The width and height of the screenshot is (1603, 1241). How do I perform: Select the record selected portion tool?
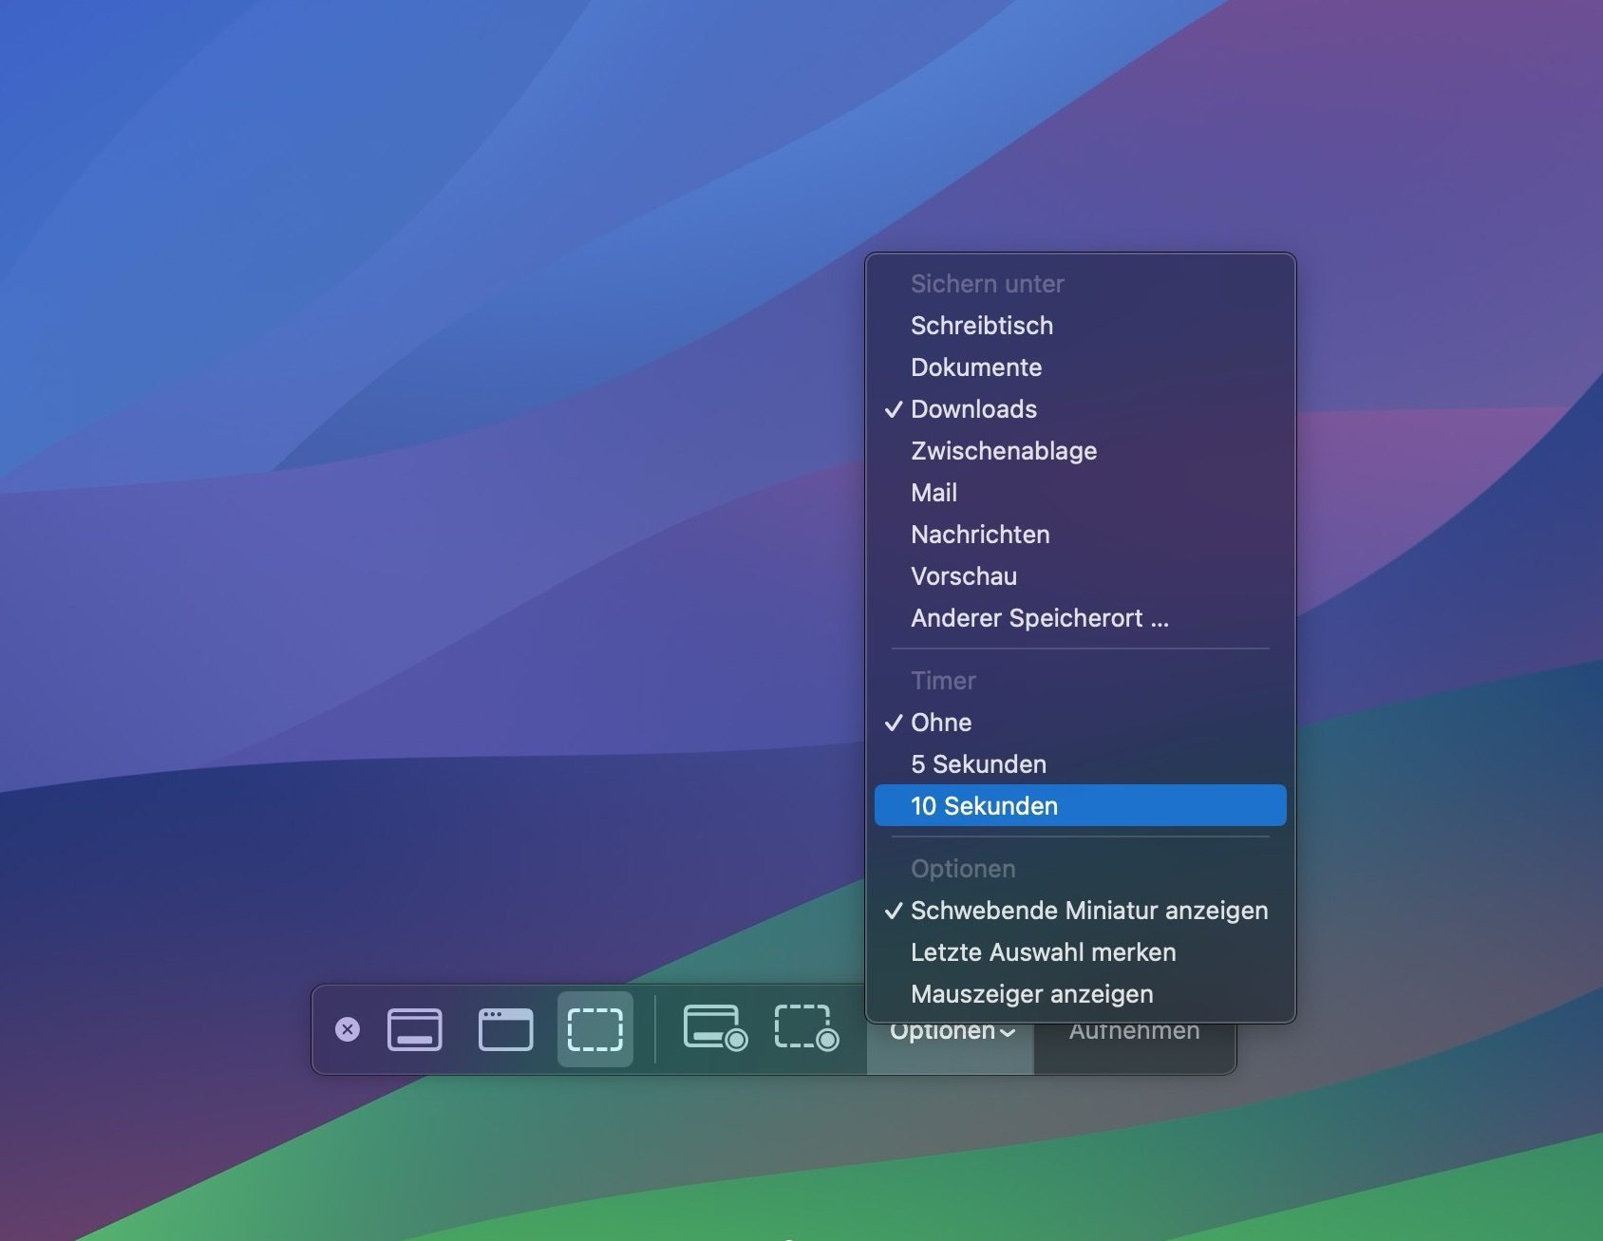806,1029
